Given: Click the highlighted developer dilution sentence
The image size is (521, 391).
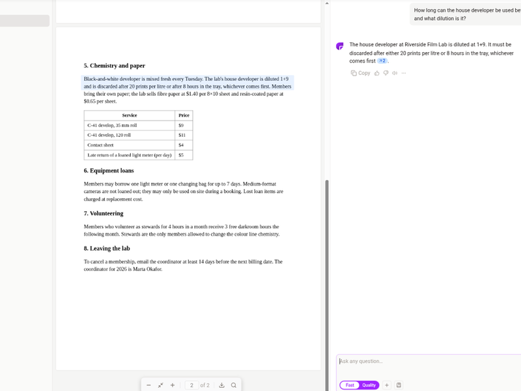Looking at the screenshot, I should coord(188,83).
